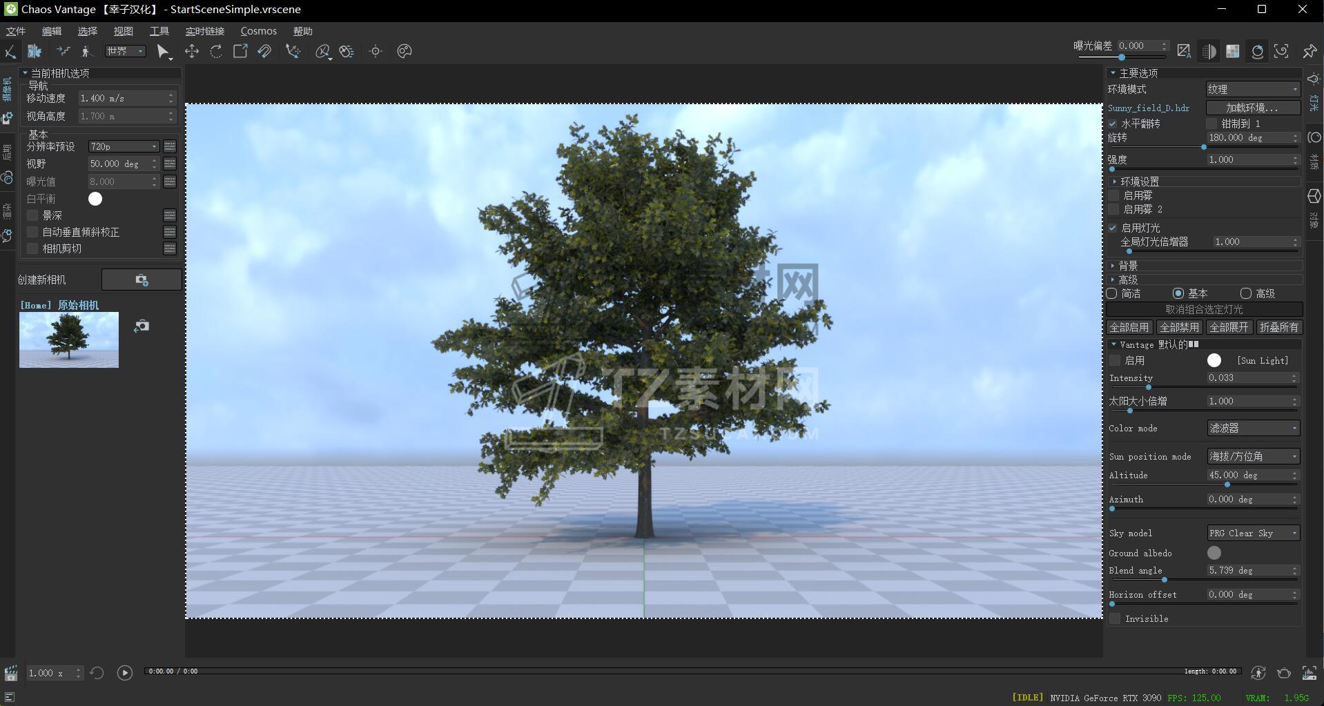Toggle the auto exposure icon
This screenshot has width=1324, height=706.
coord(1184,51)
